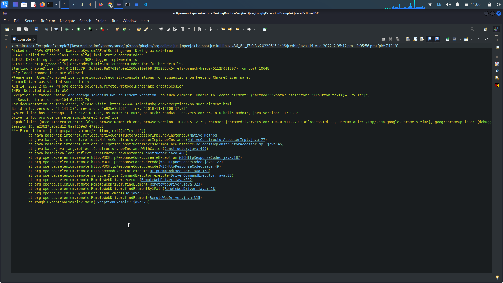Expand the Open Console dropdown arrow
Viewport: 503px width, 283px height.
point(472,39)
